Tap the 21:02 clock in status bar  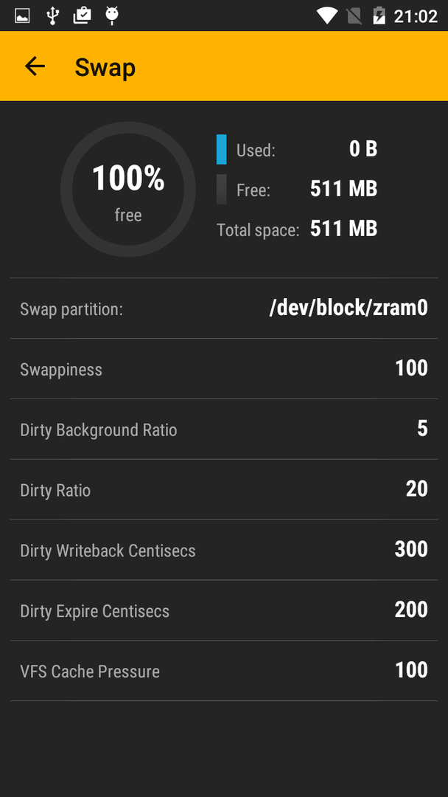pos(416,16)
